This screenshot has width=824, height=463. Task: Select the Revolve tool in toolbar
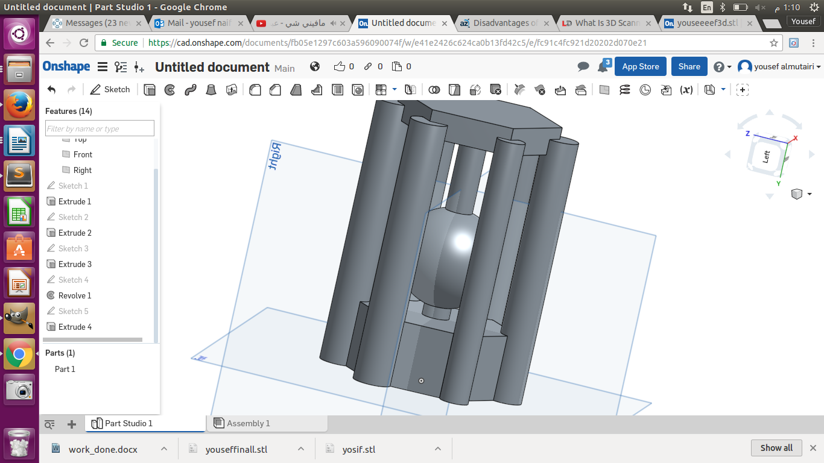pos(170,90)
